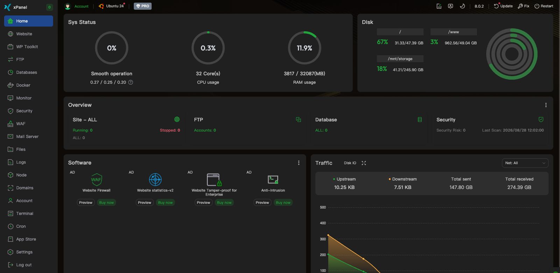Click the version number 8.0.2
This screenshot has height=273, width=560.
click(x=479, y=6)
